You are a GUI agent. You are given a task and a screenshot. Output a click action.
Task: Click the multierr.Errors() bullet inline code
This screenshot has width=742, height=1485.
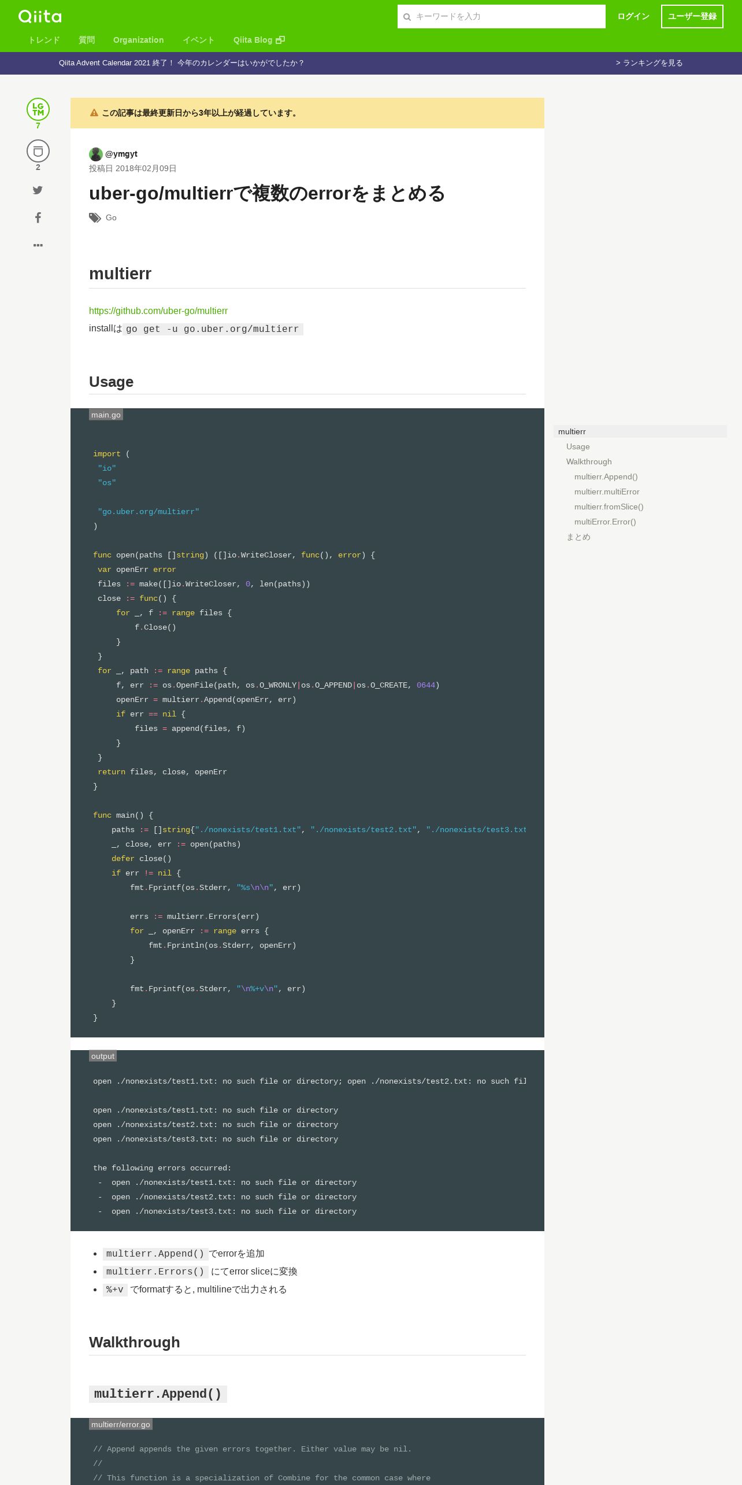tap(155, 1272)
